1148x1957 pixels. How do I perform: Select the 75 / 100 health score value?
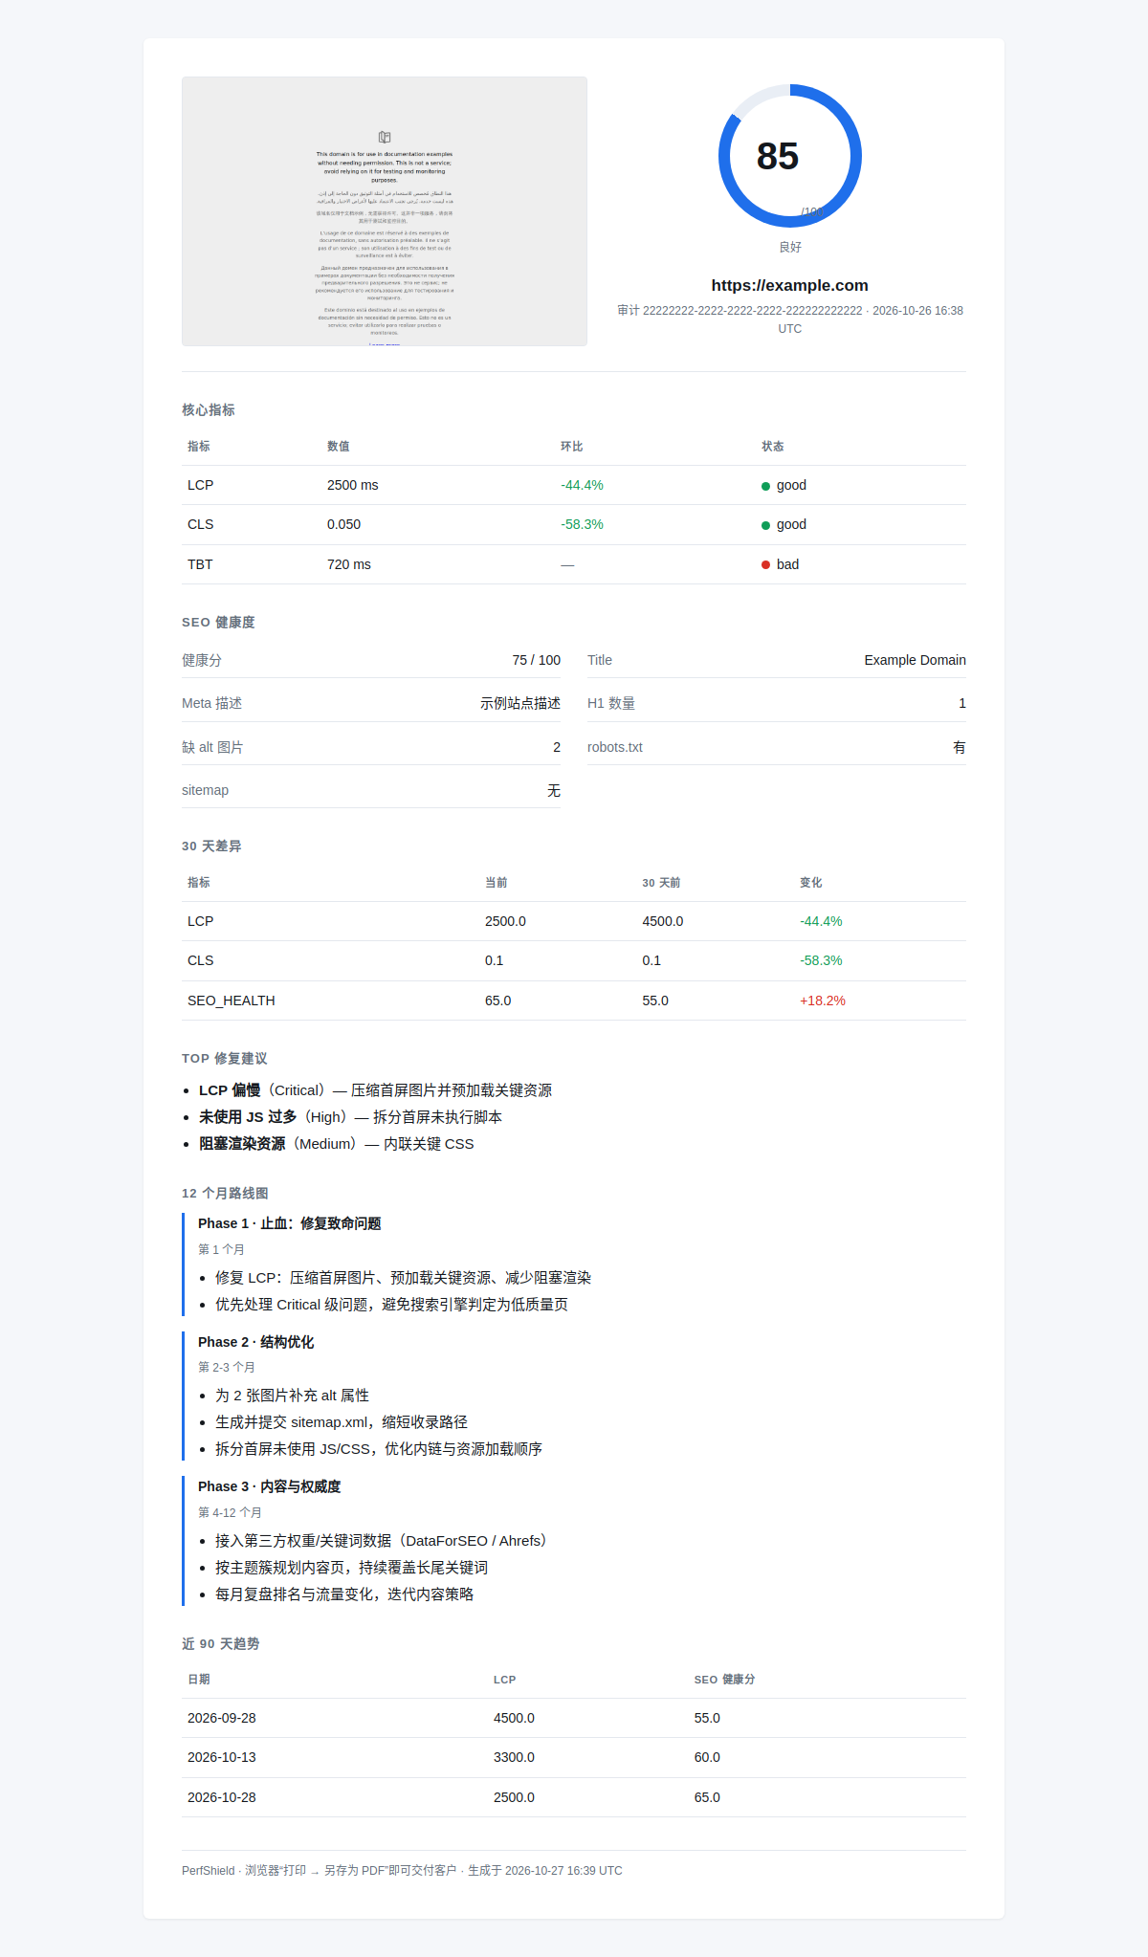pyautogui.click(x=537, y=660)
